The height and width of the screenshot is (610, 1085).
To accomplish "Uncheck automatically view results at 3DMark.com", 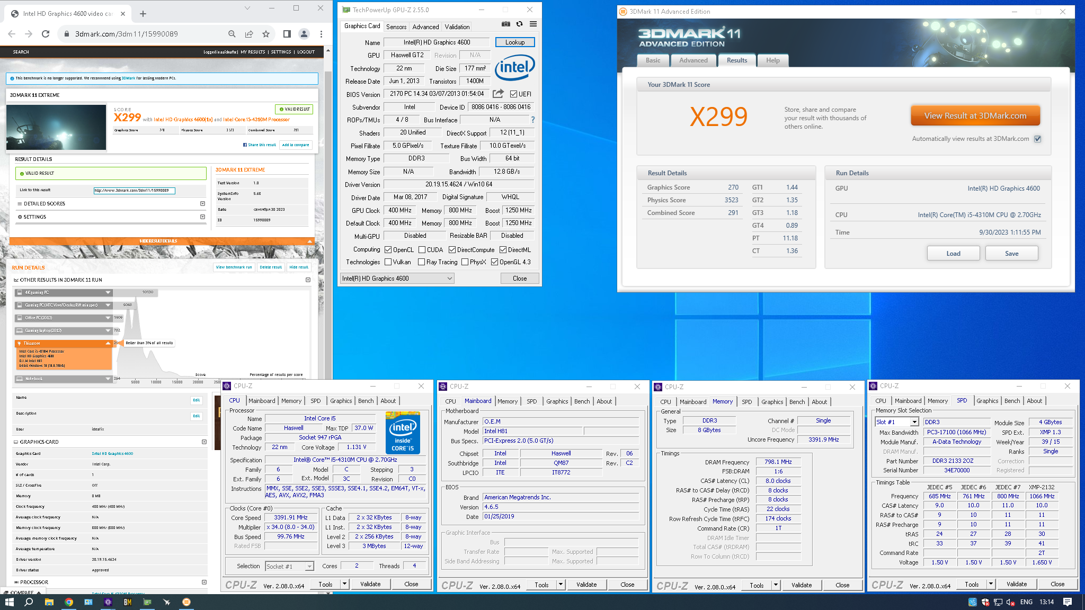I will click(x=1037, y=139).
